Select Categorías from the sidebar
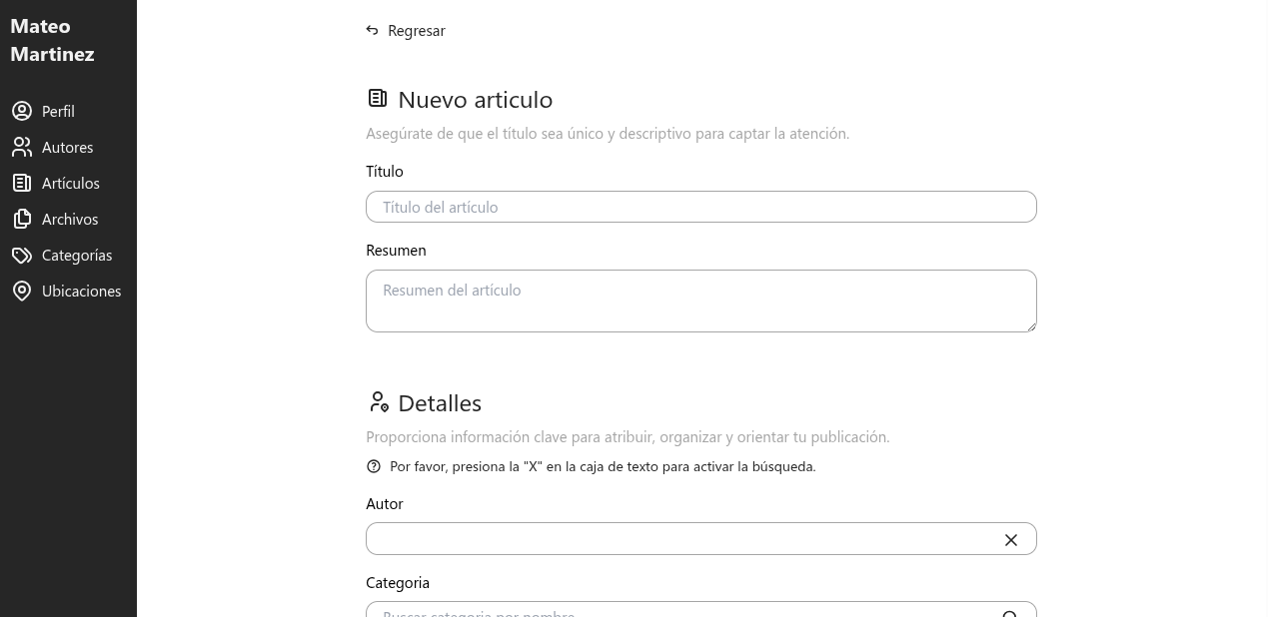Screen dimensions: 1268x617 point(77,256)
